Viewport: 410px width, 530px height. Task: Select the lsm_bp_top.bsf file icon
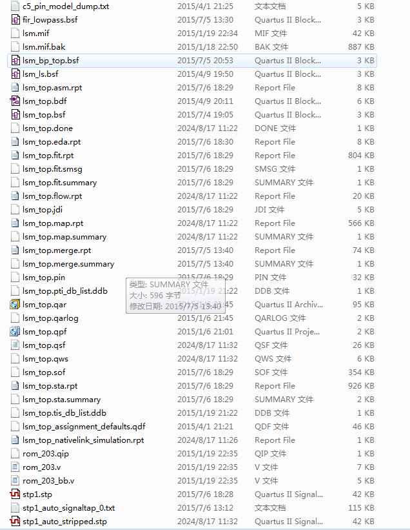click(15, 61)
